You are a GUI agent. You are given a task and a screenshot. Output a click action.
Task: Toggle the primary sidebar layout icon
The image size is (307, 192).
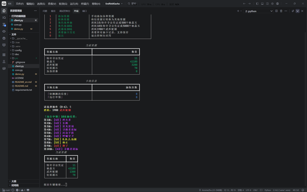(x=257, y=4)
